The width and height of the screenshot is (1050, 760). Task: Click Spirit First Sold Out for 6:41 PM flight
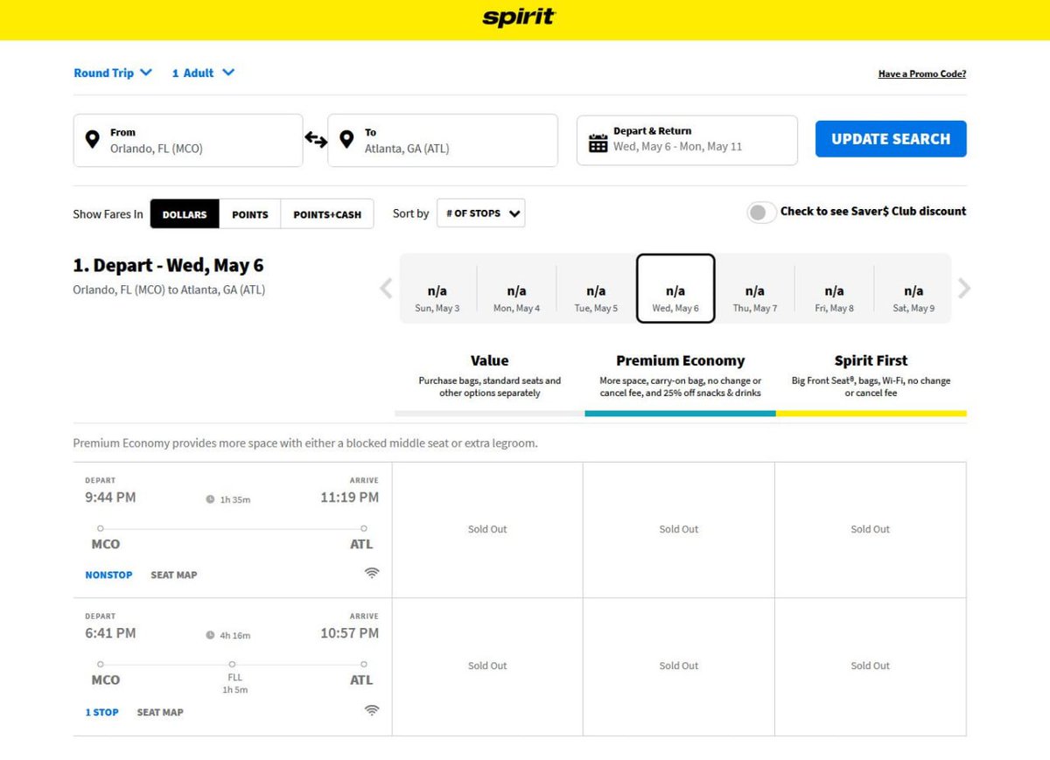click(871, 666)
